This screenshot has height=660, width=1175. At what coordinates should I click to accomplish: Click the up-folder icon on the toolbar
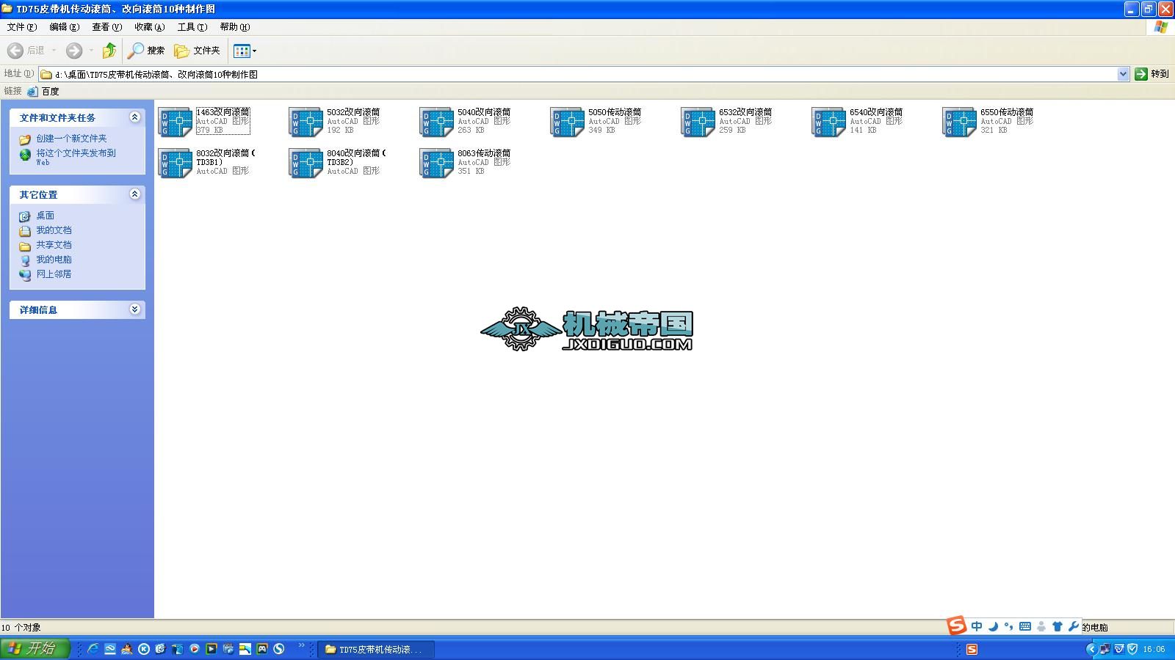109,51
